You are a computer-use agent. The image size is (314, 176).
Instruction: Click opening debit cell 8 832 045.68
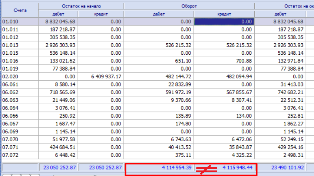[x=58, y=21]
